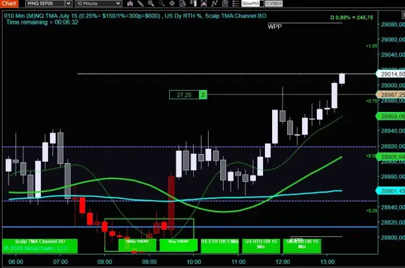The width and height of the screenshot is (405, 268).
Task: Expand the instrument selector dropdown arrow
Action: [69, 4]
